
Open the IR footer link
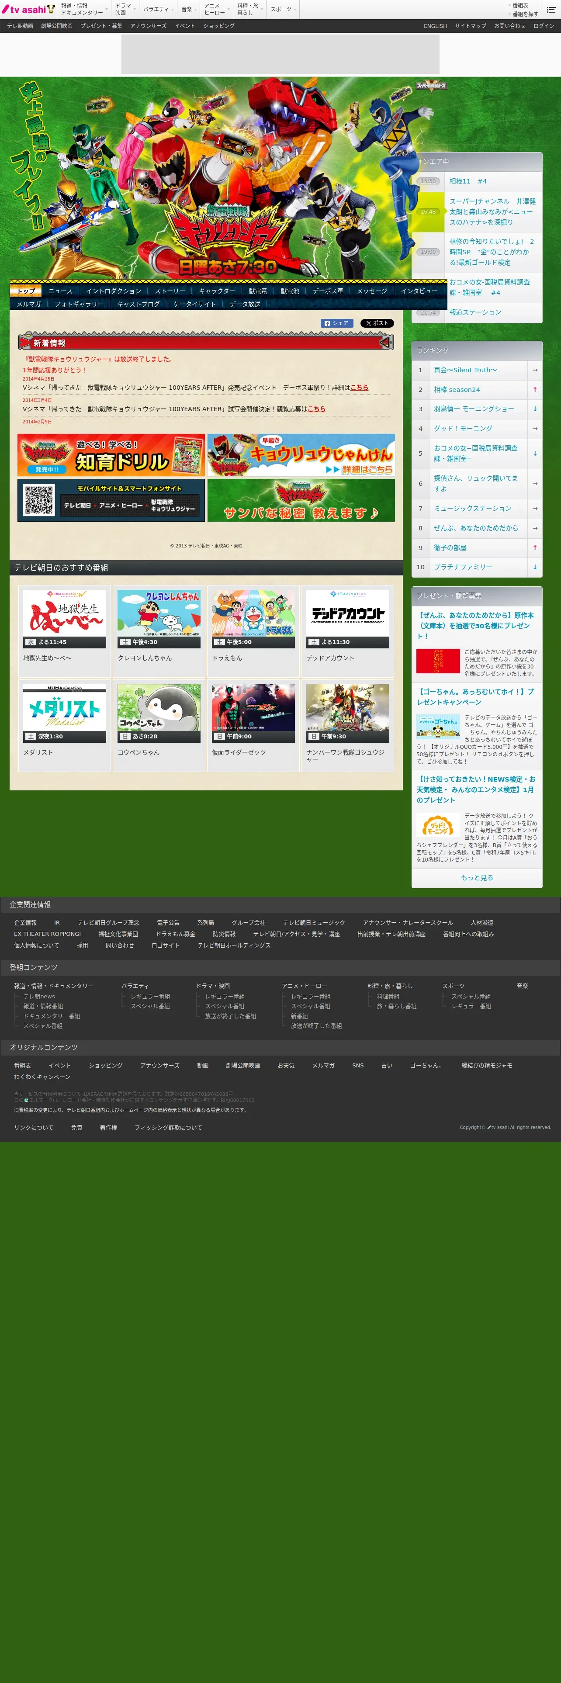pos(57,923)
